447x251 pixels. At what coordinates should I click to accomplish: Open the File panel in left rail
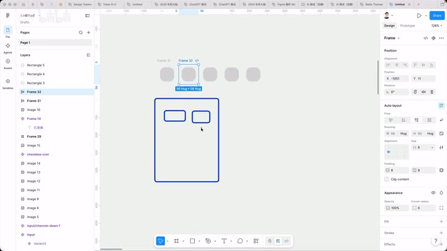(8, 32)
